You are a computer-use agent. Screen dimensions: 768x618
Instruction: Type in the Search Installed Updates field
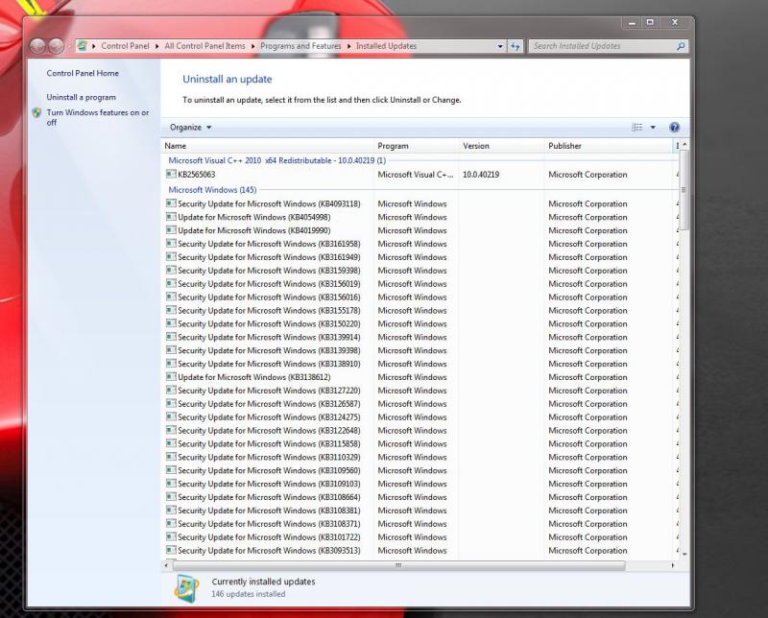pyautogui.click(x=600, y=46)
